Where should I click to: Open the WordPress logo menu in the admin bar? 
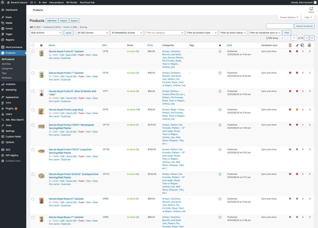(3, 2)
